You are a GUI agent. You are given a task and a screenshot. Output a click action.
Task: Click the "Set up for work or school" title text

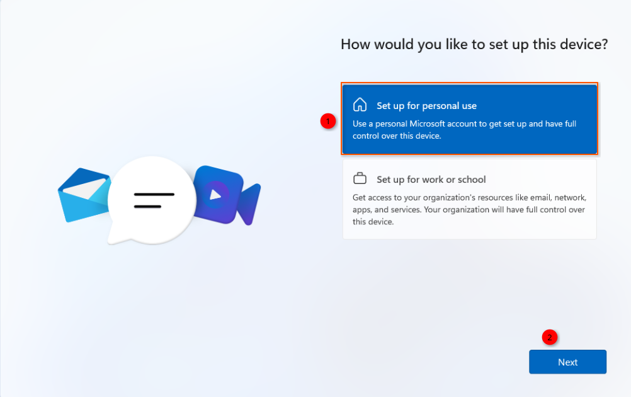coord(431,180)
